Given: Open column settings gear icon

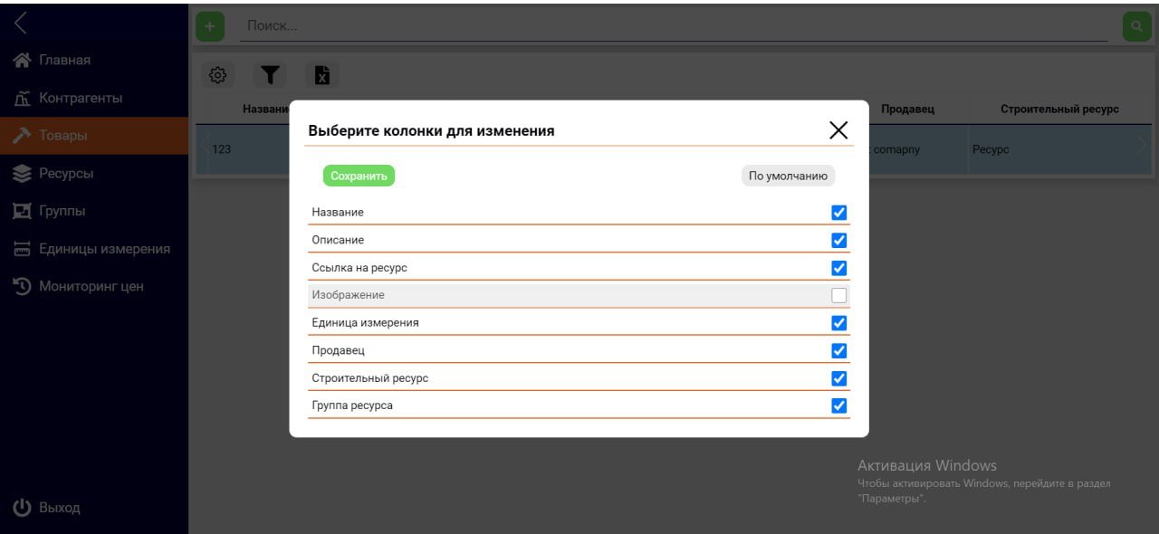Looking at the screenshot, I should pos(217,76).
